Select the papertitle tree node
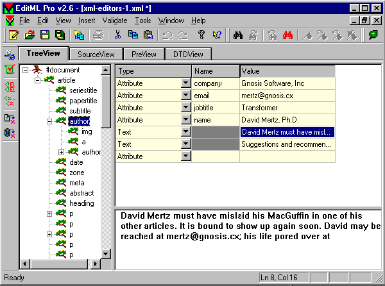The height and width of the screenshot is (286, 385). (83, 101)
